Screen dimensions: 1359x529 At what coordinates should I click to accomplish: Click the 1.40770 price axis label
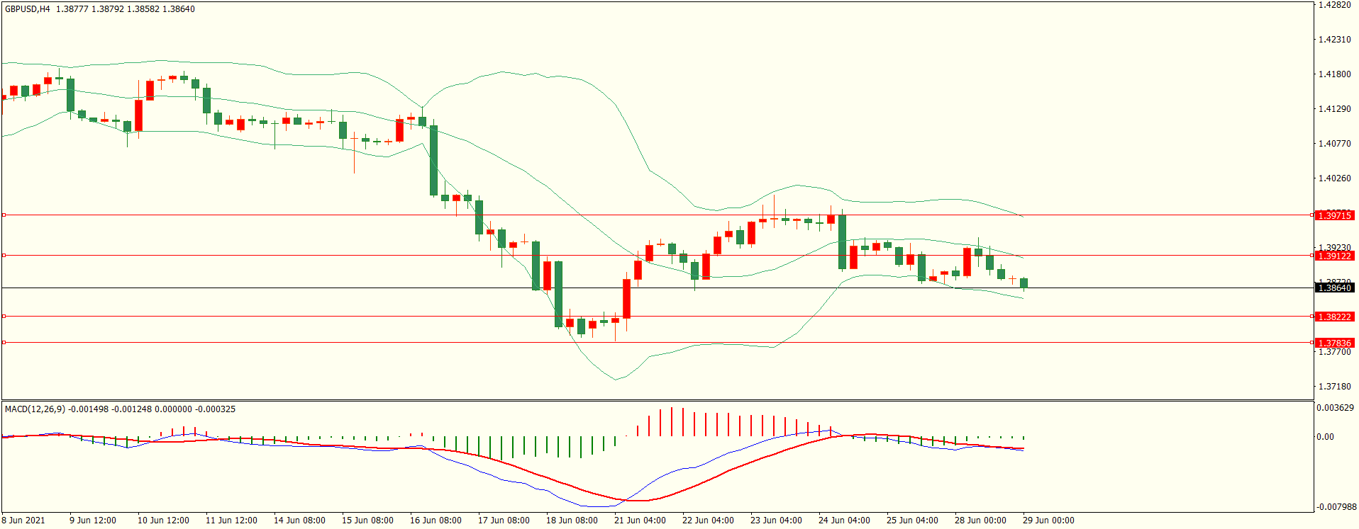[1334, 144]
